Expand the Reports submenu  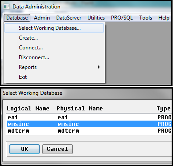(54, 67)
